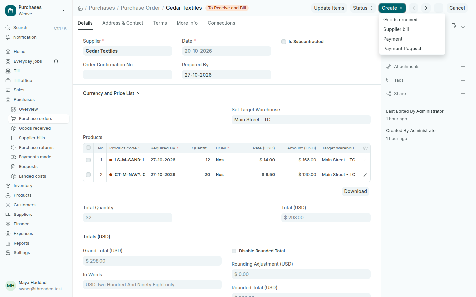The image size is (476, 297).
Task: Click the Set Target Warehouse field
Action: 301,120
